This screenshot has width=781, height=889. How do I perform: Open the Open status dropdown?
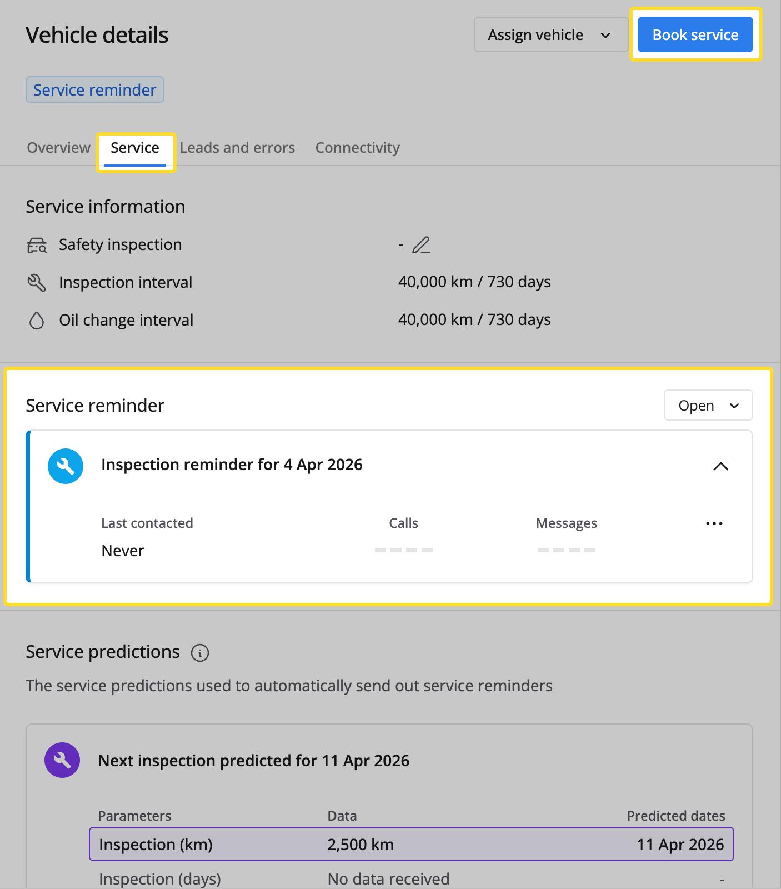point(708,406)
